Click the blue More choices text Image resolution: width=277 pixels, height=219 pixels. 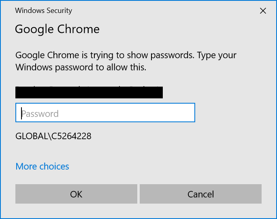click(42, 166)
